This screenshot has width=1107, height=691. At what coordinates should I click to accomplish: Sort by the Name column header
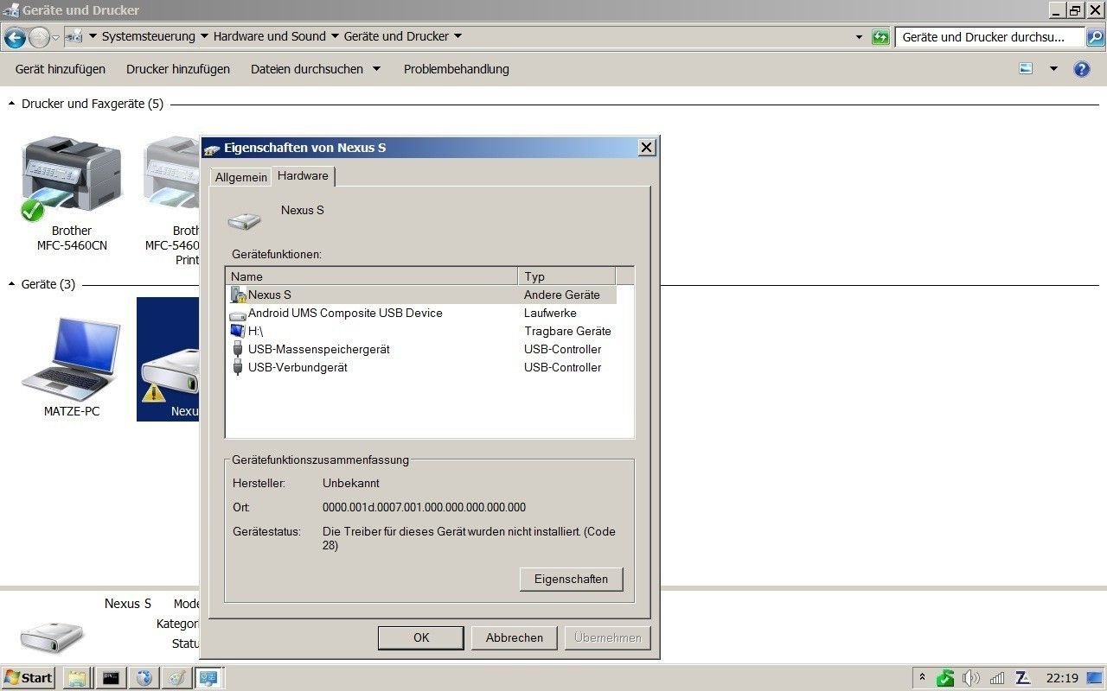[372, 276]
